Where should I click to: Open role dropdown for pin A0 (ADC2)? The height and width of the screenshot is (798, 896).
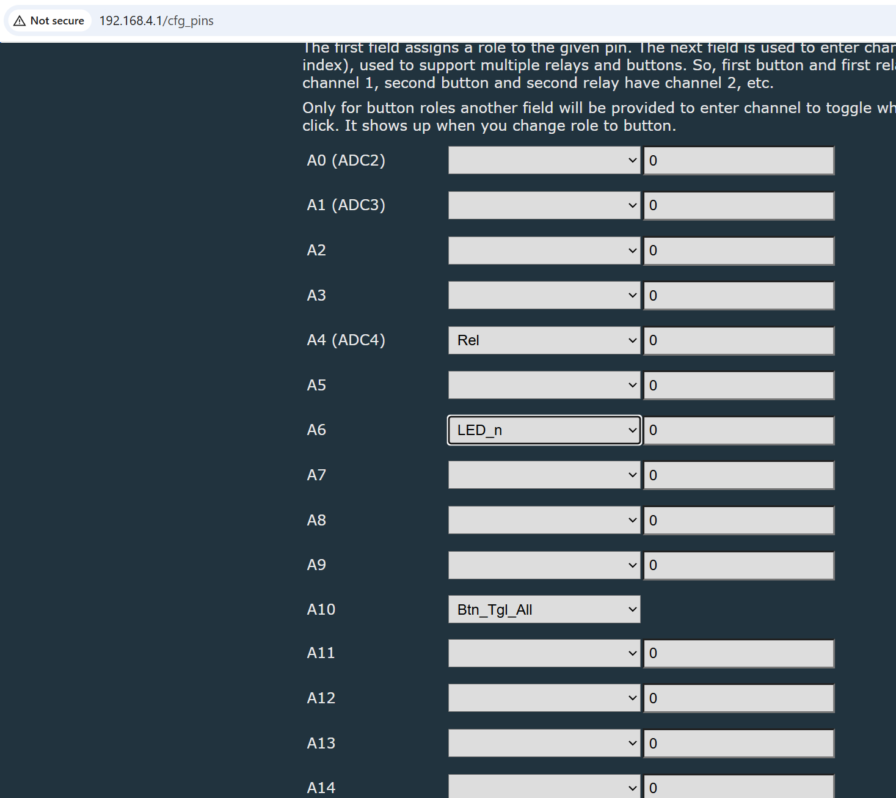tap(544, 160)
